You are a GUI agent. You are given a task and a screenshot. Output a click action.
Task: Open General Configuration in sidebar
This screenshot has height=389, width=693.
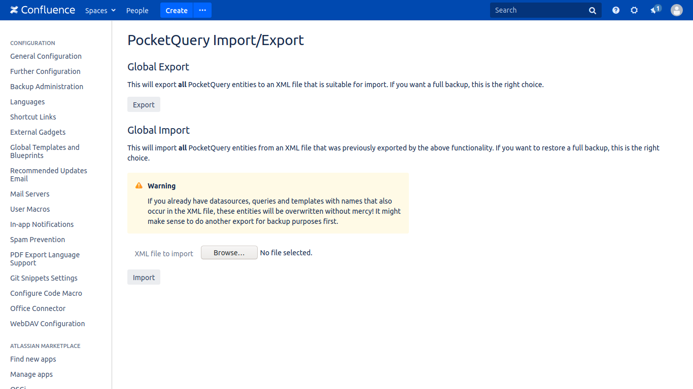(x=46, y=56)
